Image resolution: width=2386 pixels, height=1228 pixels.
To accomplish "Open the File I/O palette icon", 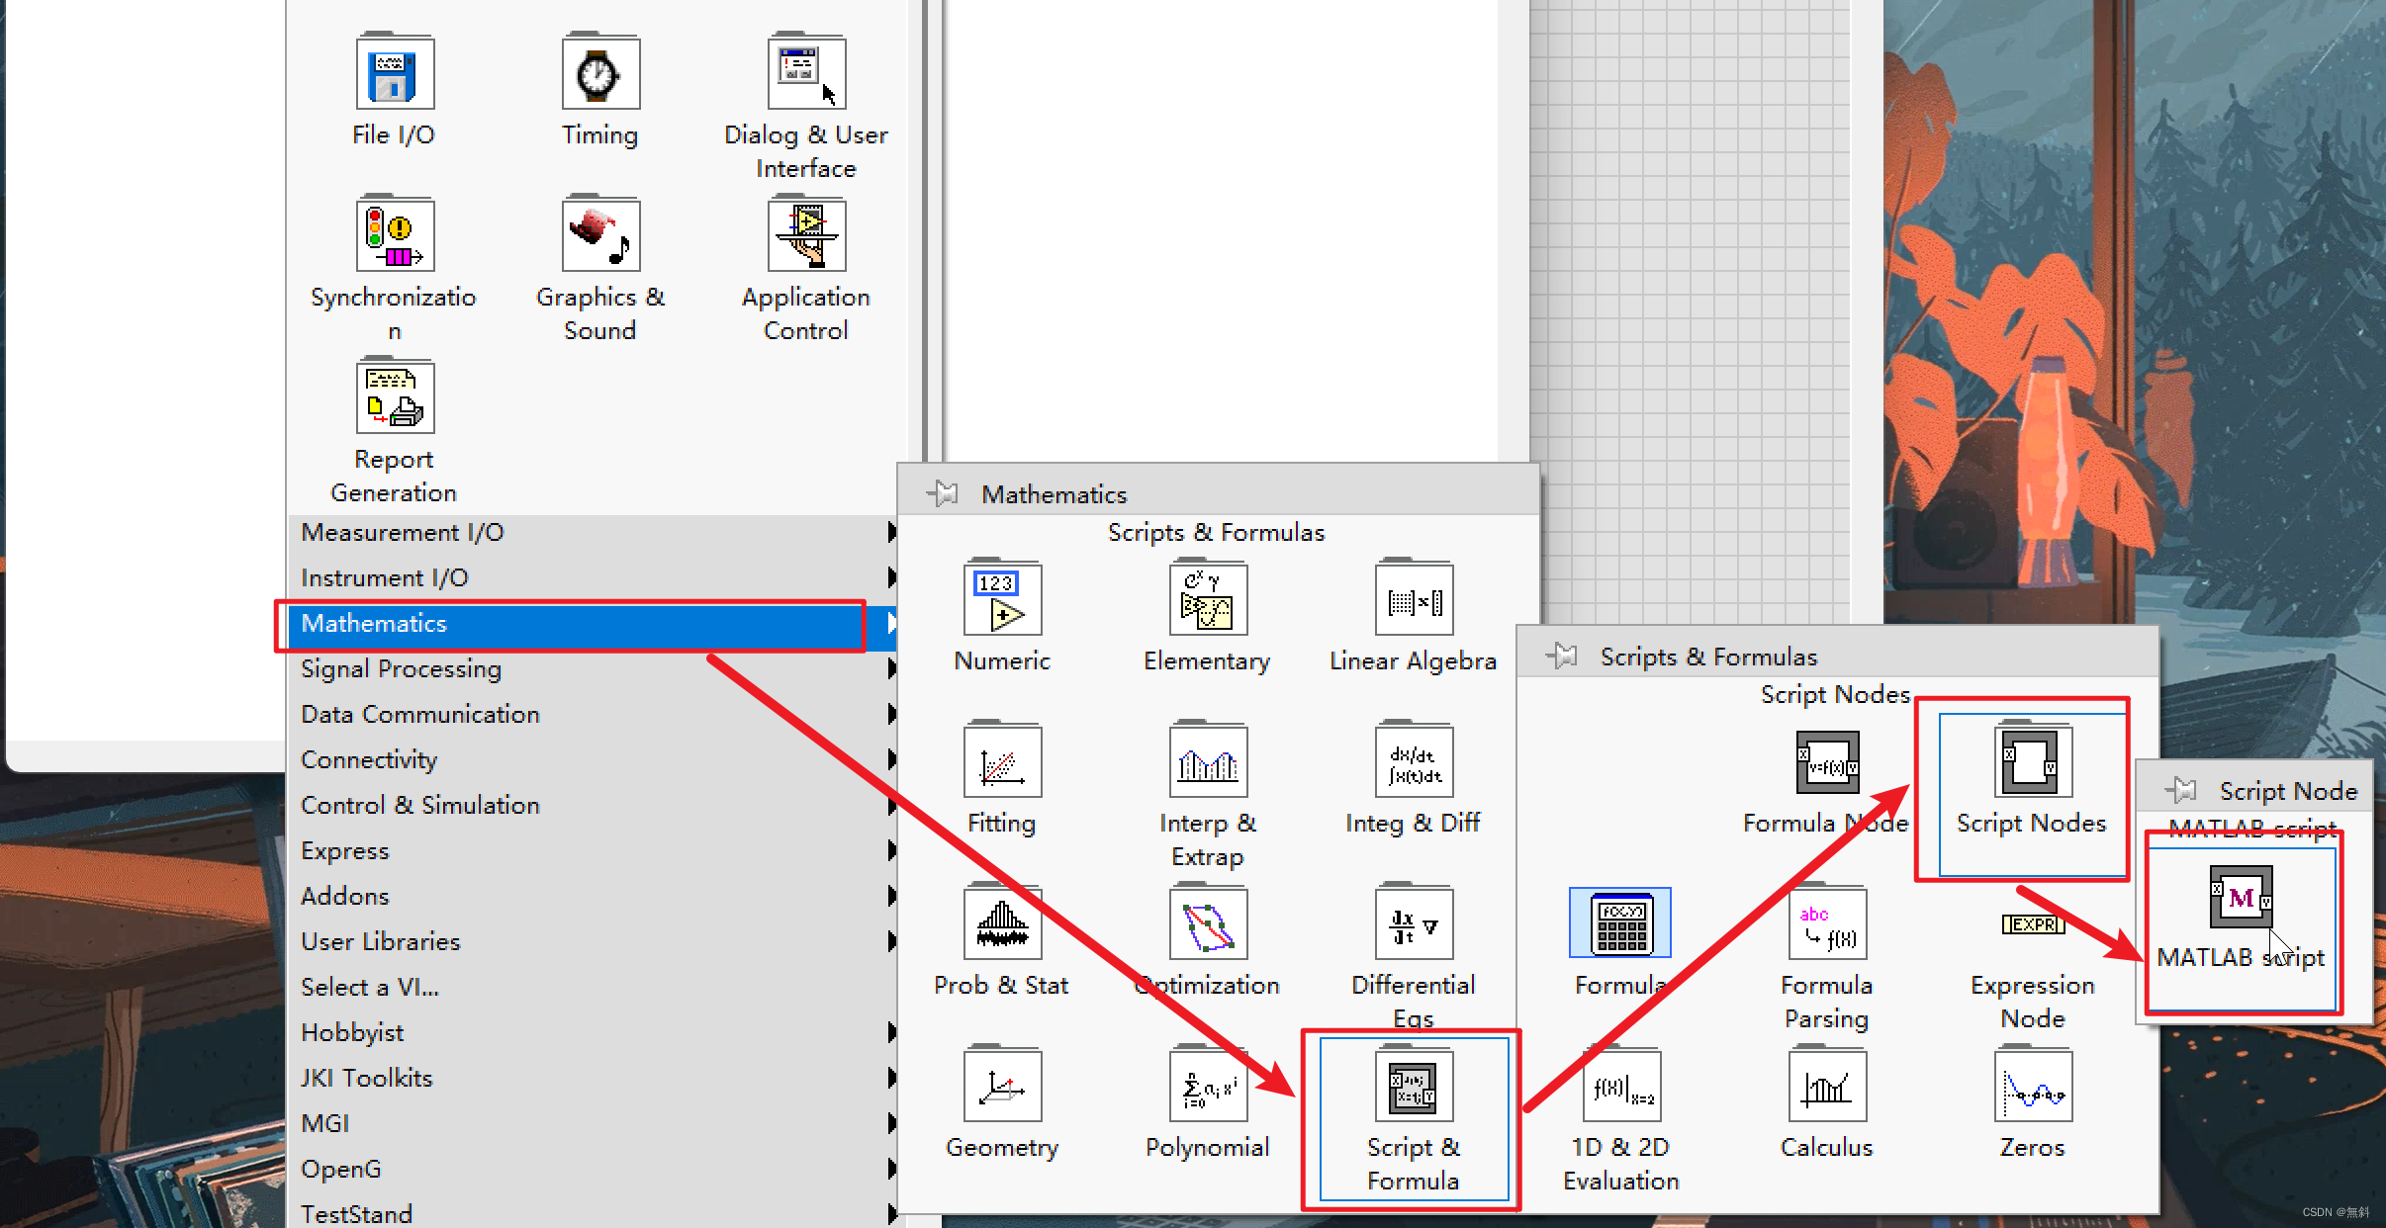I will 395,74.
